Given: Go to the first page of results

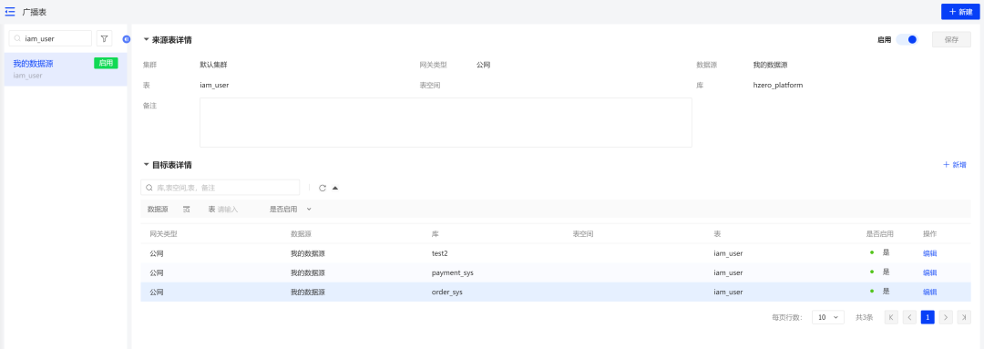Looking at the screenshot, I should pos(891,318).
